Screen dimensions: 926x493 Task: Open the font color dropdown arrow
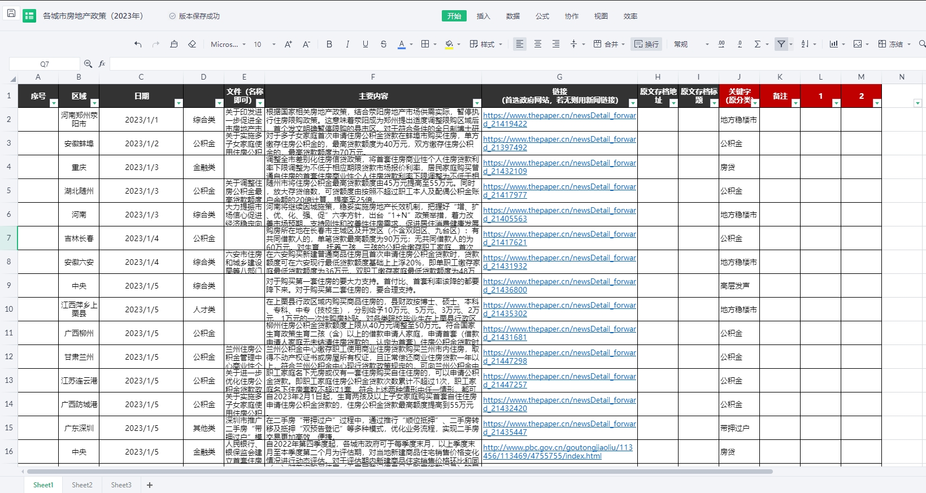tap(411, 44)
